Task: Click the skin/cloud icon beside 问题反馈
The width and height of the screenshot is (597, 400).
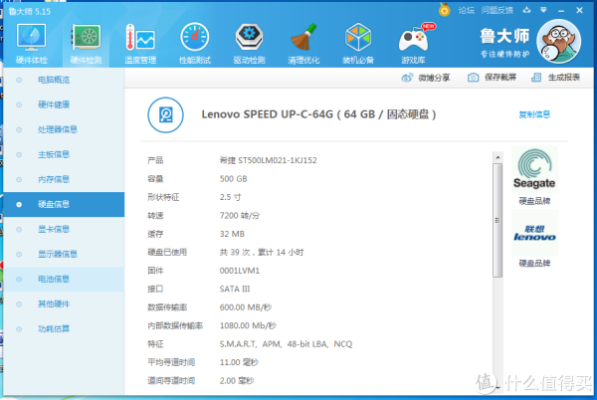Action: (x=527, y=10)
